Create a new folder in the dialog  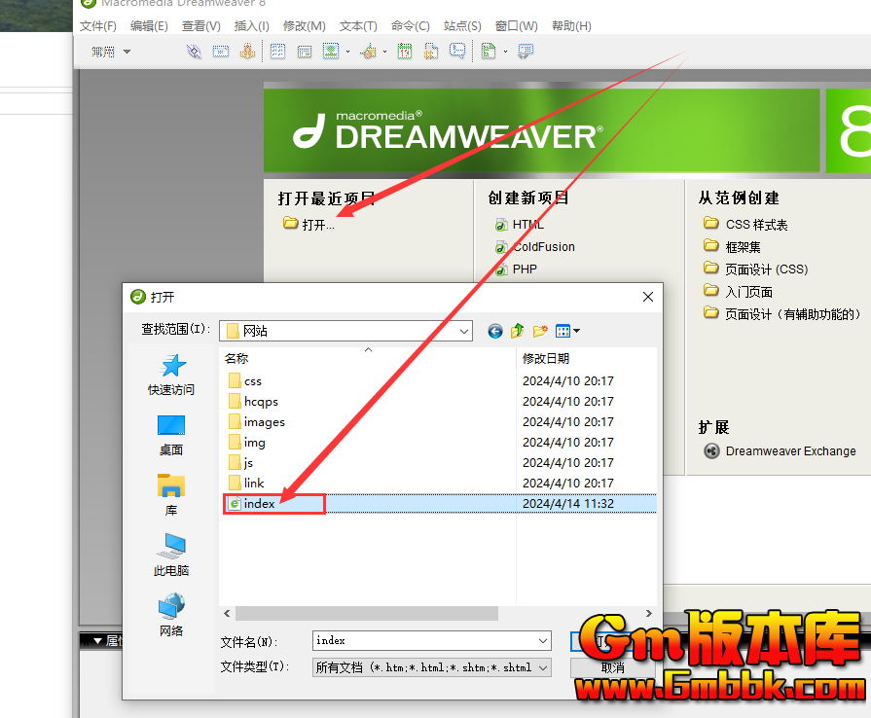point(540,331)
